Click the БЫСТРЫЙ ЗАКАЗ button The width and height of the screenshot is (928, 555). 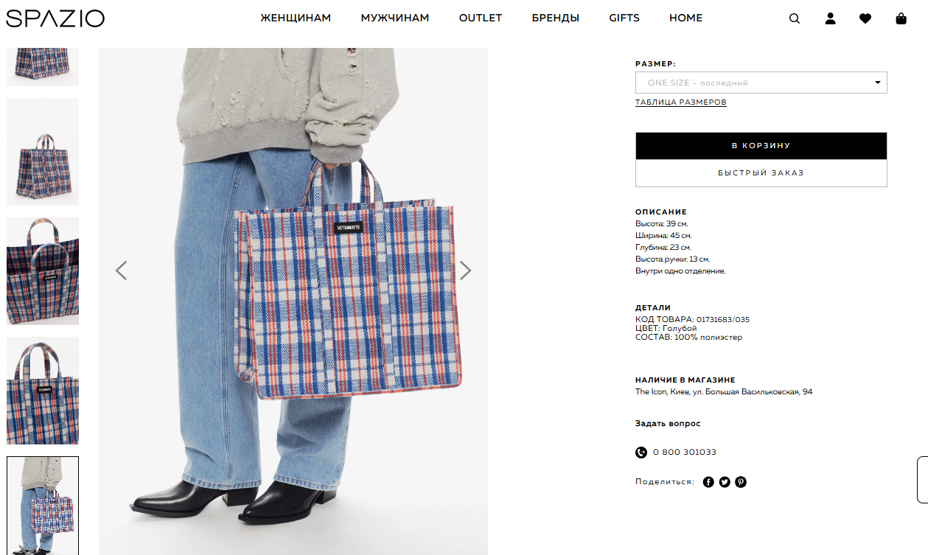click(x=761, y=173)
